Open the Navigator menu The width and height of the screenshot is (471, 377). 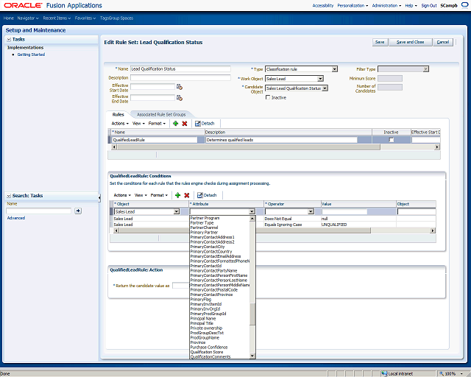pyautogui.click(x=28, y=18)
